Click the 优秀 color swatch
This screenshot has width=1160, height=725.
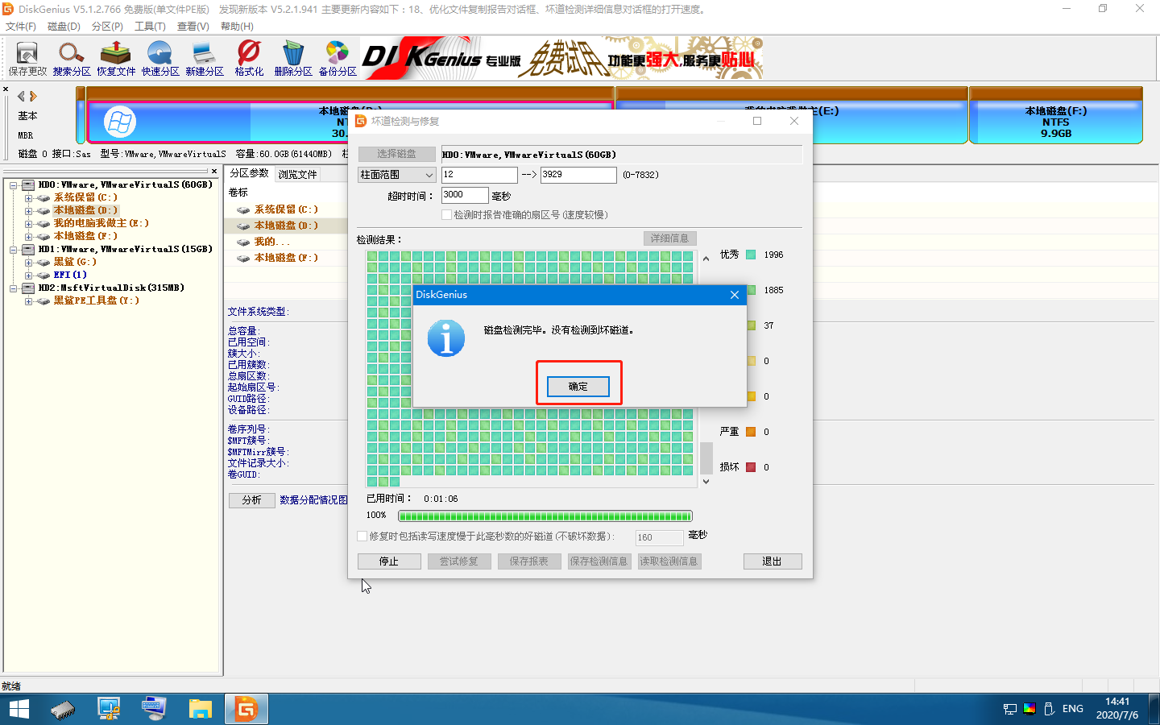[x=751, y=255]
